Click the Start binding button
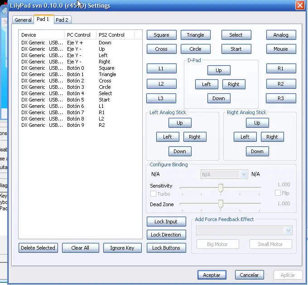 [236, 49]
